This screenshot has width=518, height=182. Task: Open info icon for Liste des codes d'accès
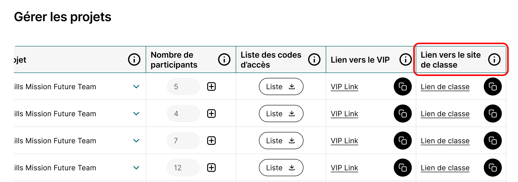tap(314, 59)
